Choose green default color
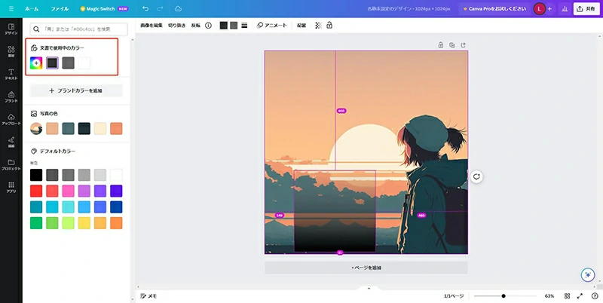Image resolution: width=603 pixels, height=303 pixels. pos(36,223)
